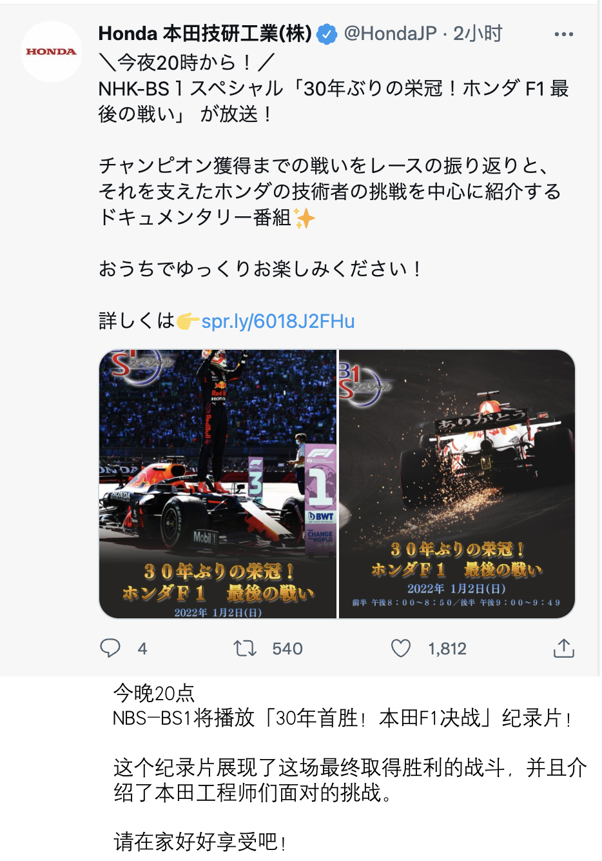The height and width of the screenshot is (861, 602).
Task: Open left image of driver standing on car
Action: coord(218,484)
